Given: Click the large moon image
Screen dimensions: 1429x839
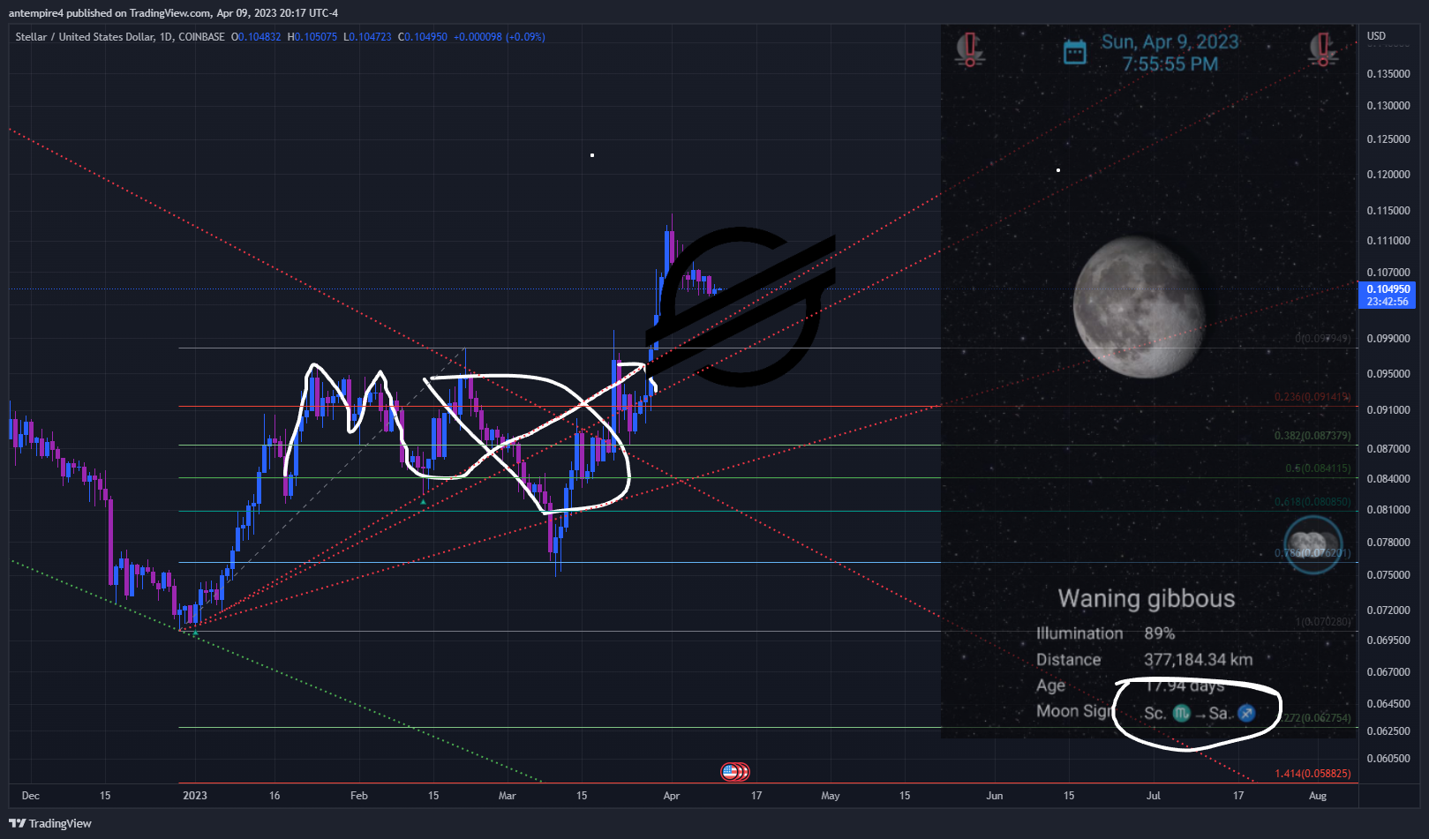Looking at the screenshot, I should click(x=1139, y=307).
